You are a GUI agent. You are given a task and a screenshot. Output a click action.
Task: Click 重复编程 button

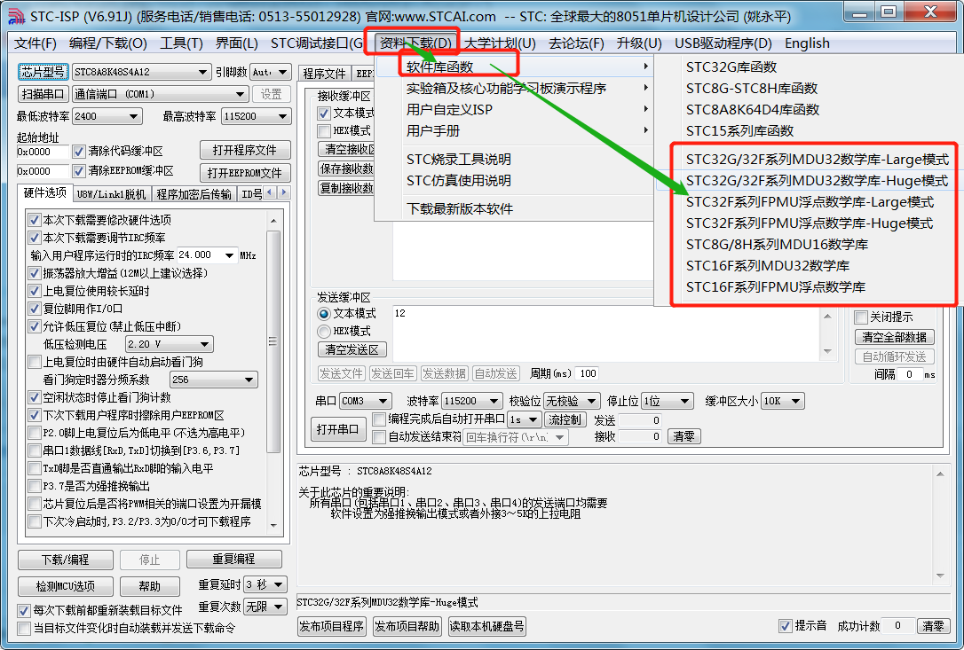tap(233, 559)
